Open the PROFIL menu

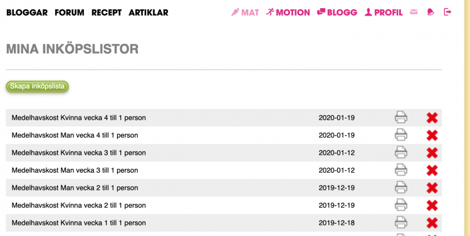point(384,13)
